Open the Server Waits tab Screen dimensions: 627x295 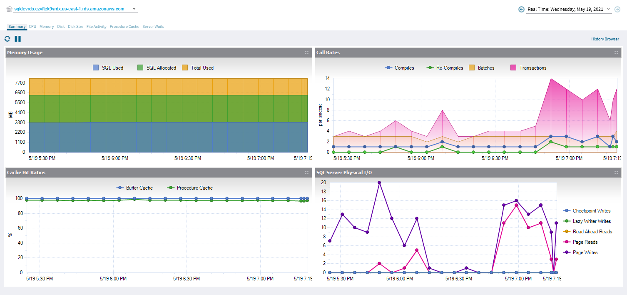coord(153,27)
